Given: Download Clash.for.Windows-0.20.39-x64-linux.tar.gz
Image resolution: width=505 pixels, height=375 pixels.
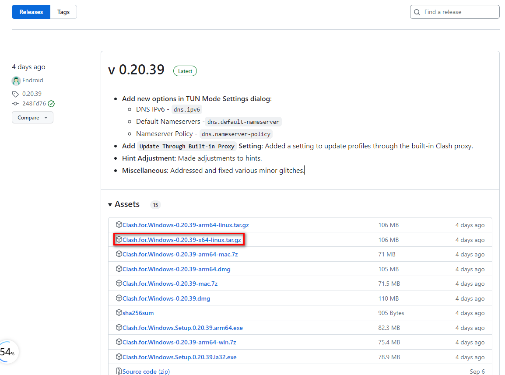Looking at the screenshot, I should (182, 240).
